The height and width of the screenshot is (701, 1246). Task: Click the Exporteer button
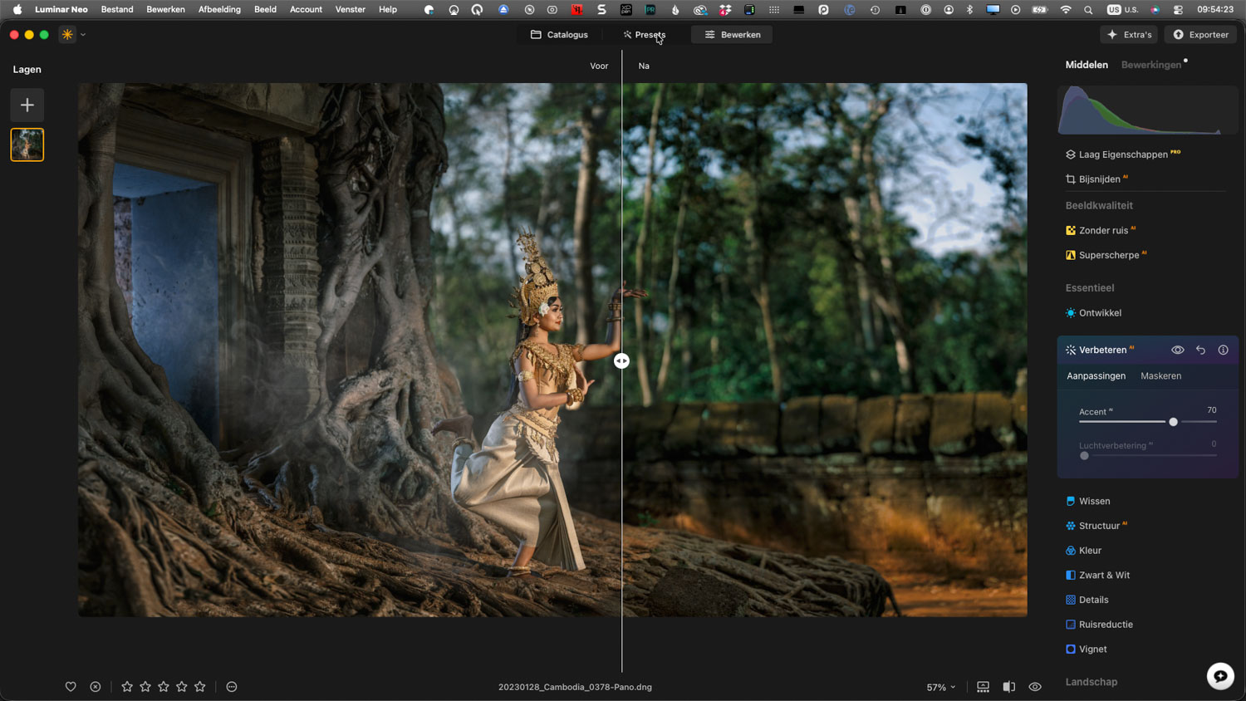pyautogui.click(x=1201, y=35)
